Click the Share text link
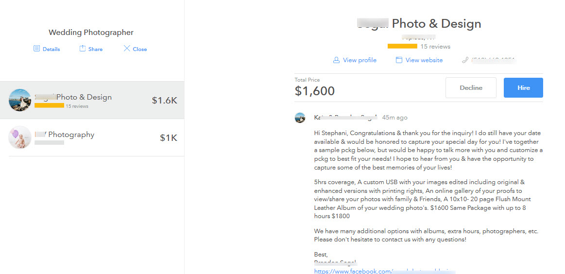Screen dimensions: 565x274 95,49
